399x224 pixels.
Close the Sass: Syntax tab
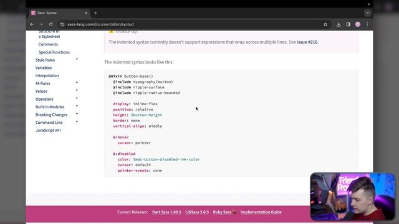[x=86, y=13]
